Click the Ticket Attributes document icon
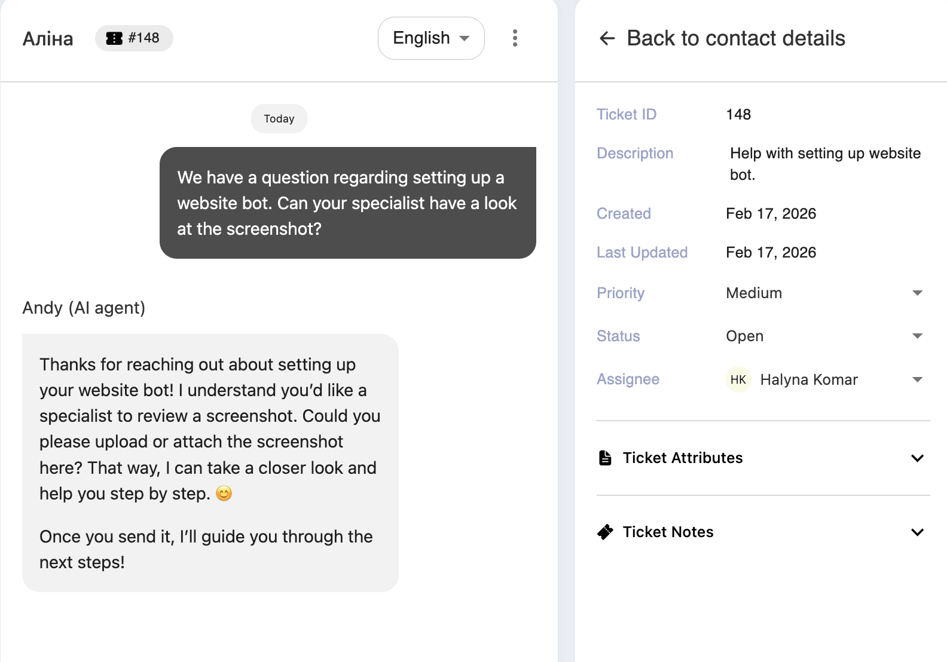Image resolution: width=947 pixels, height=662 pixels. point(605,458)
